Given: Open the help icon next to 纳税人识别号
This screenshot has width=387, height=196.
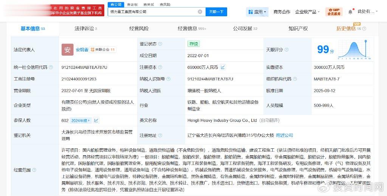Looking at the screenshot, I should [x=168, y=79].
